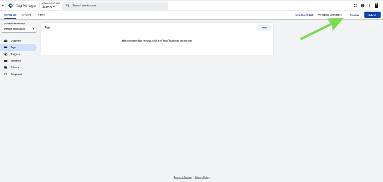
Task: Click the user profile avatar
Action: tap(377, 6)
